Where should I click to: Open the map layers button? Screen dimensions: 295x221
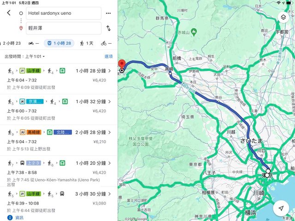point(283,17)
